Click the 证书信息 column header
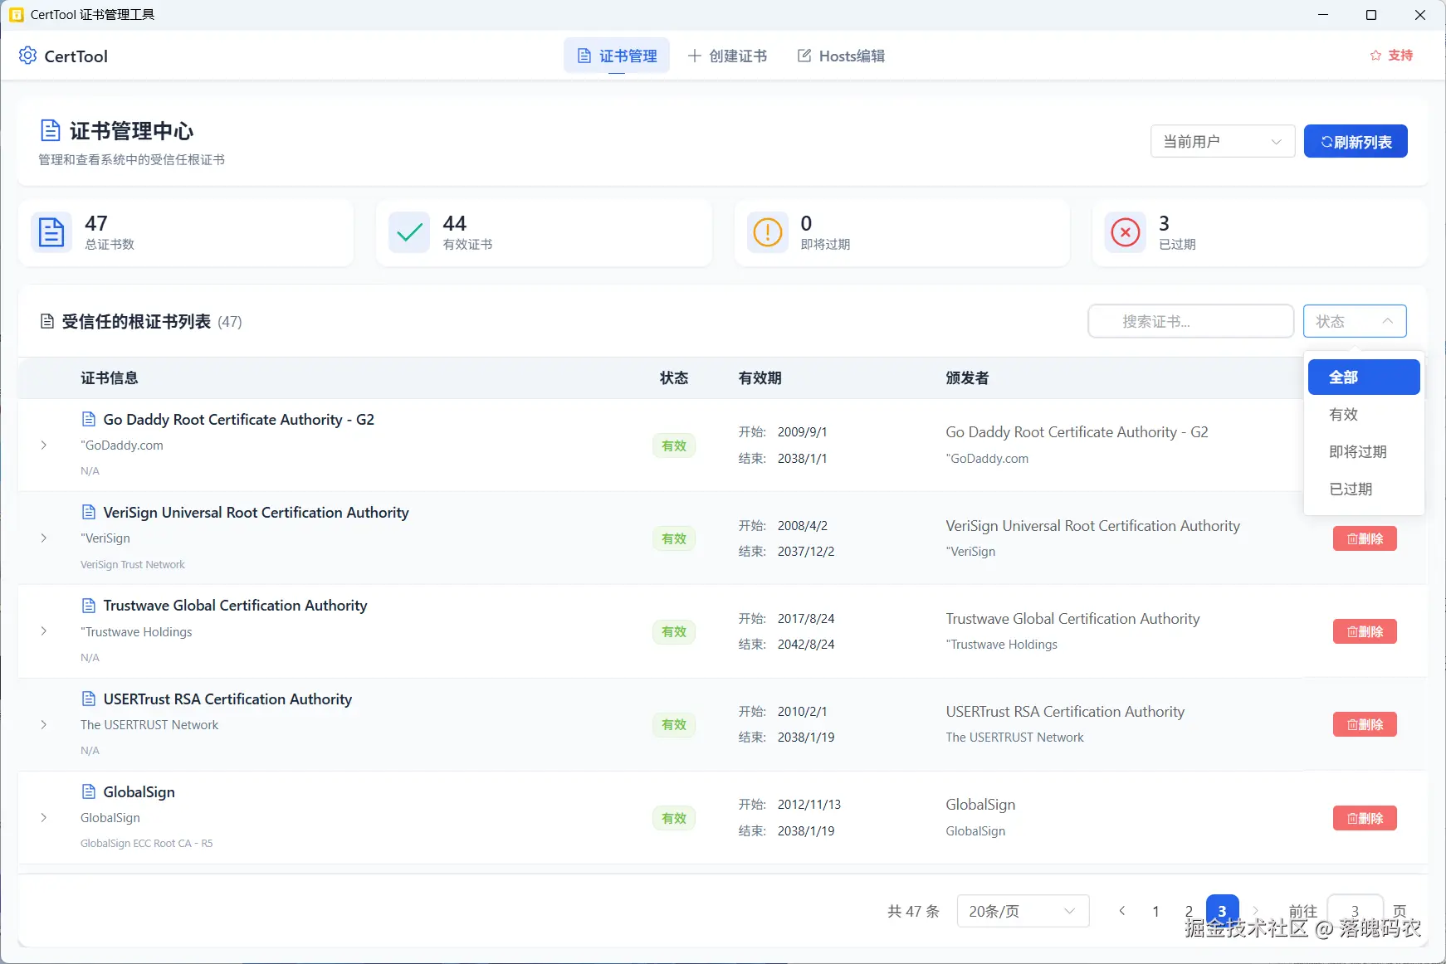The height and width of the screenshot is (964, 1446). (x=109, y=378)
